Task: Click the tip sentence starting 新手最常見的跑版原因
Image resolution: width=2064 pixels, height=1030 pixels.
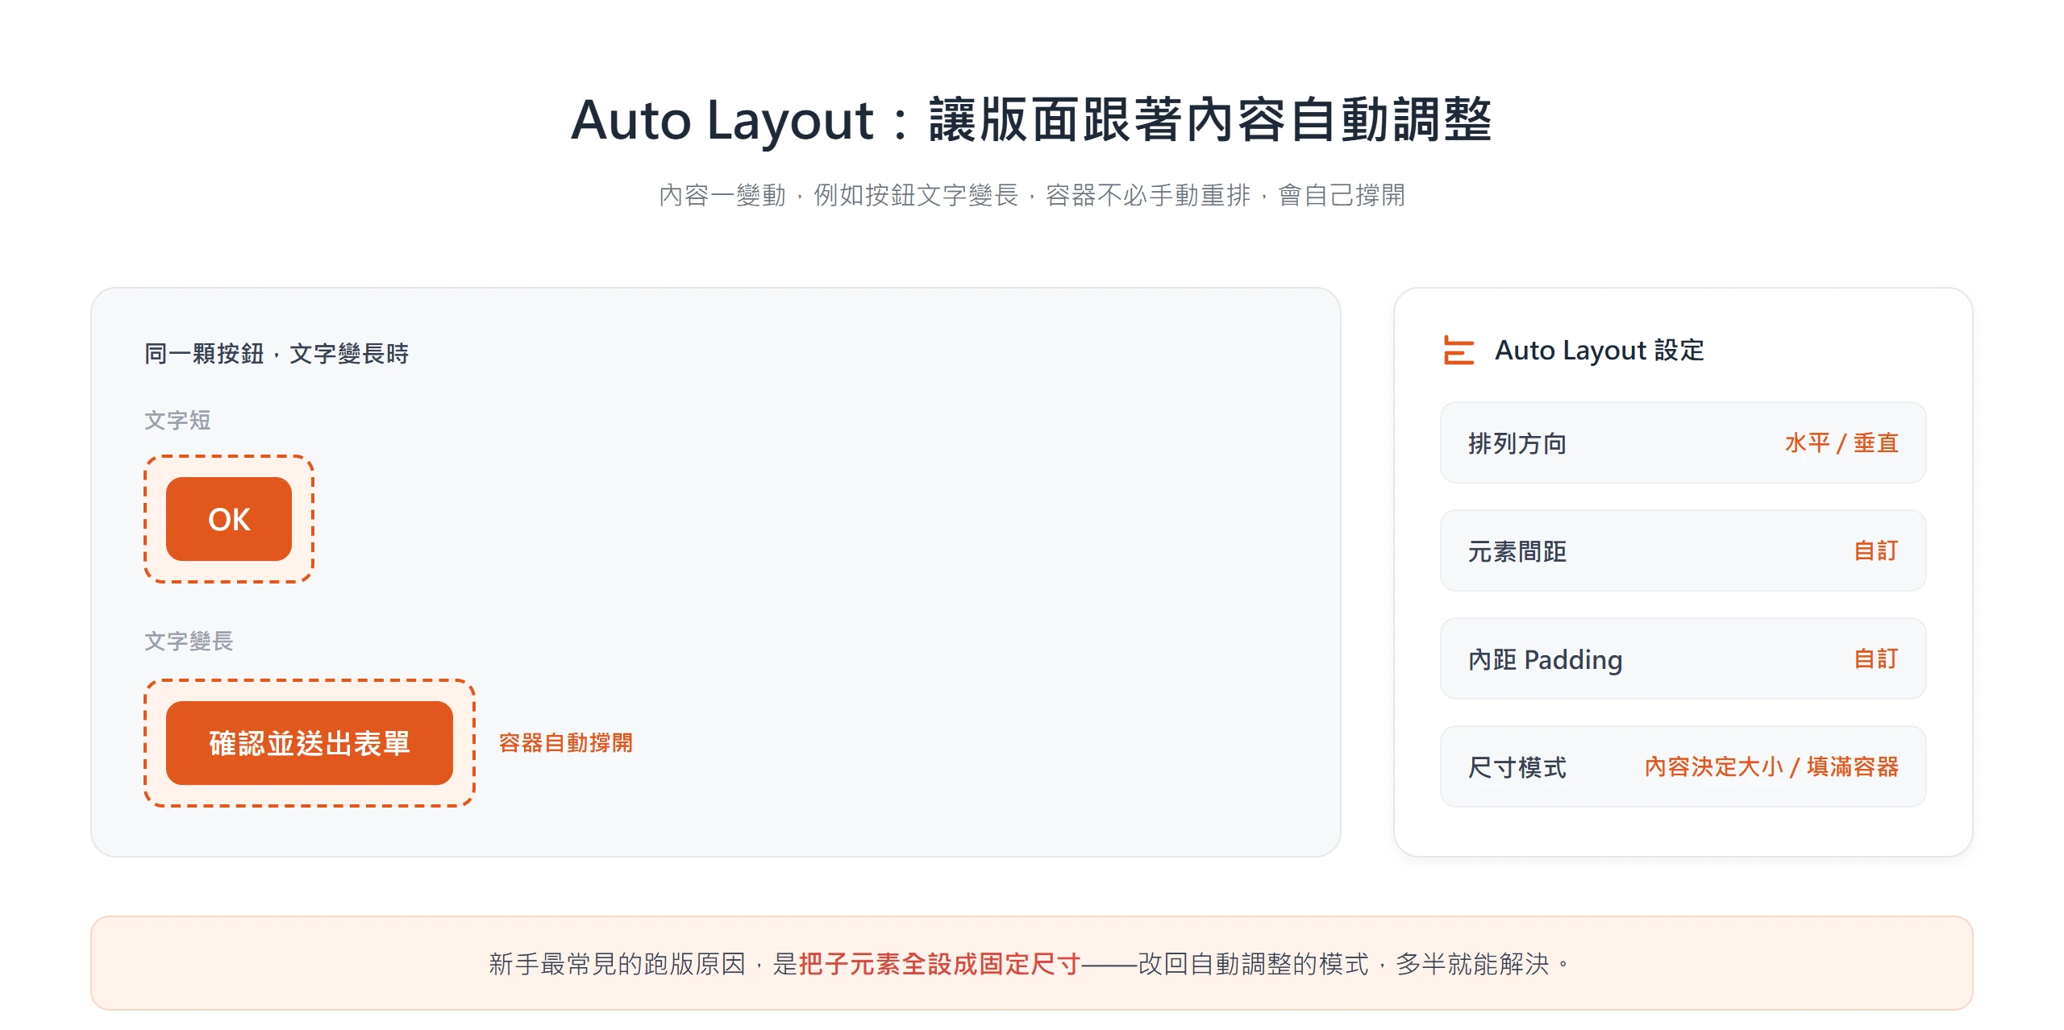Action: pos(1031,963)
